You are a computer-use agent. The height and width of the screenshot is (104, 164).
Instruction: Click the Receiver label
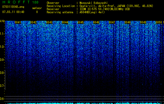pos(53,9)
